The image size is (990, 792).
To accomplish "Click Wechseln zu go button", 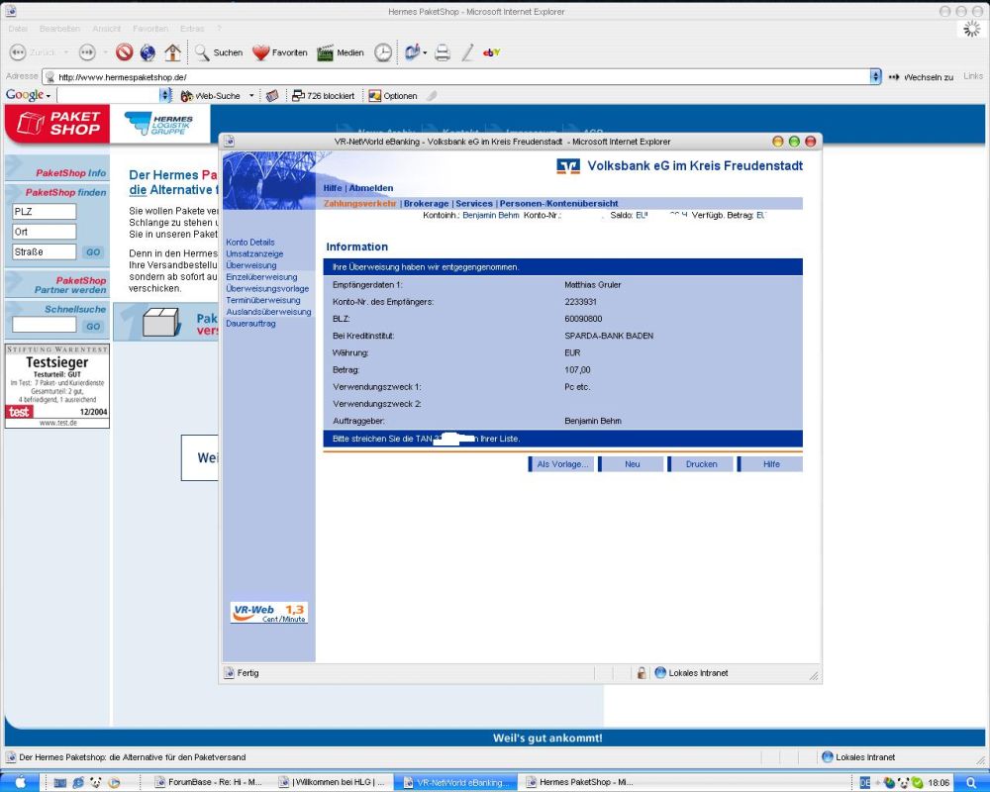I will (921, 77).
